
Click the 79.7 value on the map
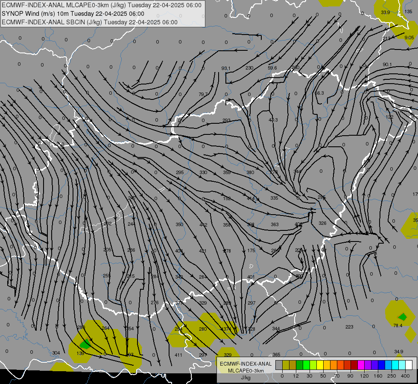203,94
